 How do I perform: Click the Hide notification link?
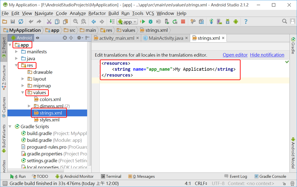tap(267, 55)
